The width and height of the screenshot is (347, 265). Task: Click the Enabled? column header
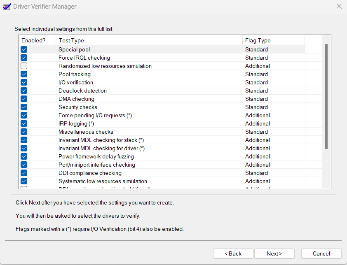37,40
